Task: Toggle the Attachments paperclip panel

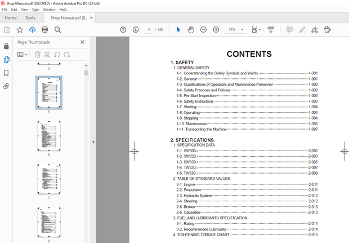Action: click(x=6, y=86)
